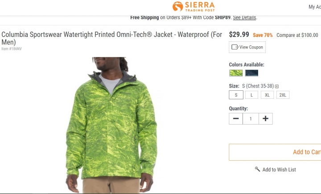Click the quantity input field
Image resolution: width=321 pixels, height=194 pixels.
pyautogui.click(x=251, y=119)
